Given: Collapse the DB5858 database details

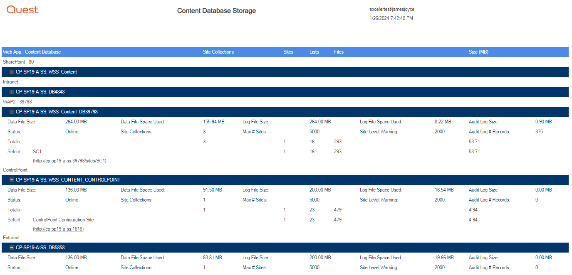Looking at the screenshot, I should pos(11,247).
